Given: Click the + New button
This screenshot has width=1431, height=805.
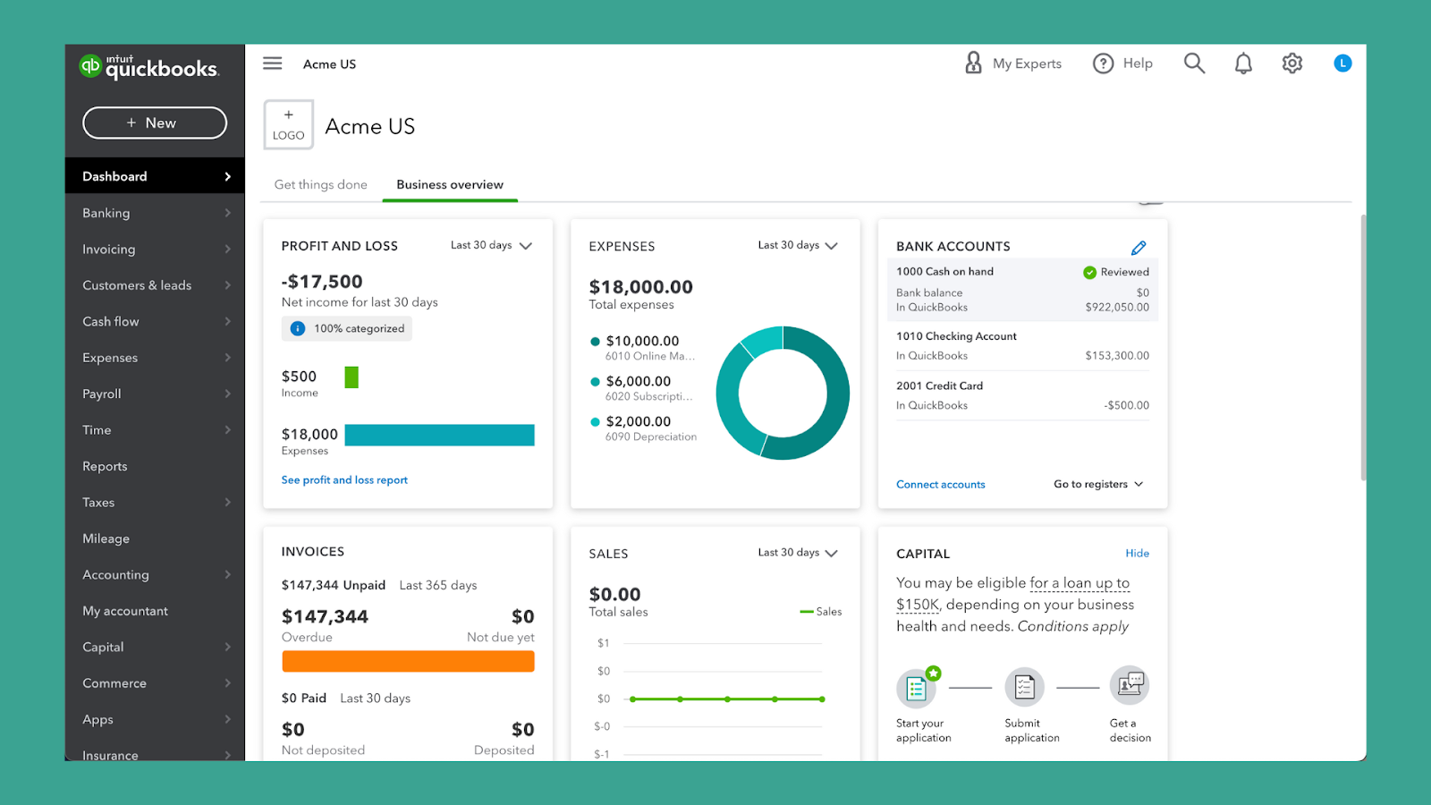Looking at the screenshot, I should tap(155, 123).
